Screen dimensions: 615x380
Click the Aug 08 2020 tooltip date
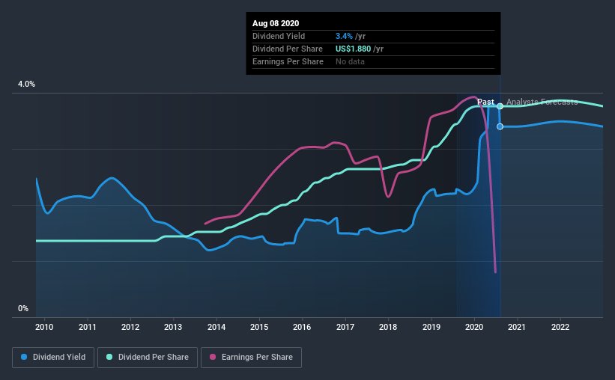coord(276,23)
